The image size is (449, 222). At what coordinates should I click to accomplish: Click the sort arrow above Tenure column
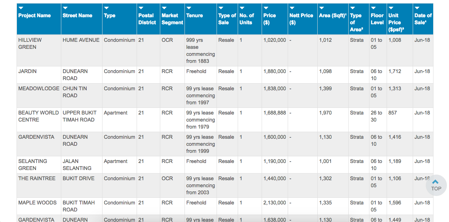click(189, 8)
